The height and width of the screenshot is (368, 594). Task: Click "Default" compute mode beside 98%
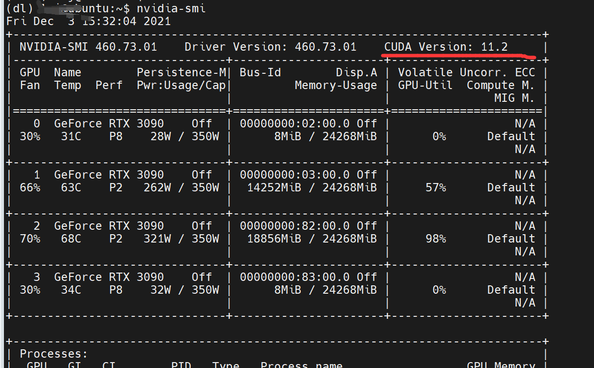(x=511, y=239)
